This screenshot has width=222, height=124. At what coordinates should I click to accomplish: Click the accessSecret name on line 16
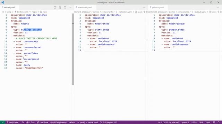tap(31, 59)
